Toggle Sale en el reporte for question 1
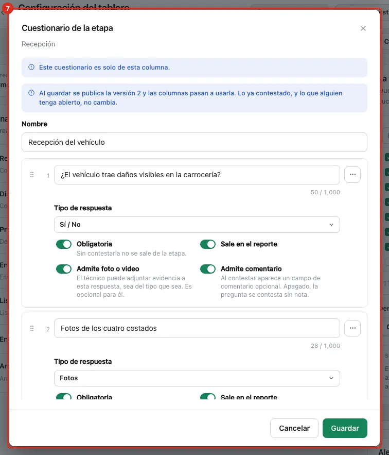This screenshot has width=389, height=455. coord(208,244)
